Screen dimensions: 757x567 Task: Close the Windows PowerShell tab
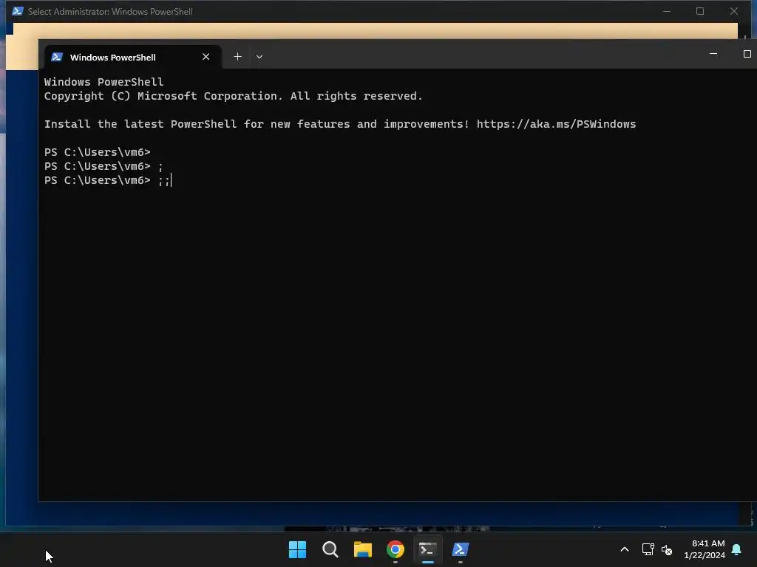(x=206, y=56)
